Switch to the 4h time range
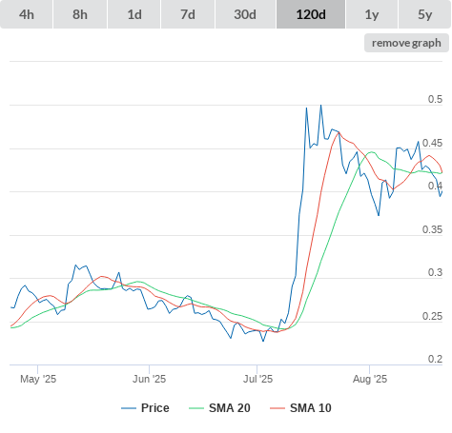 pyautogui.click(x=27, y=14)
